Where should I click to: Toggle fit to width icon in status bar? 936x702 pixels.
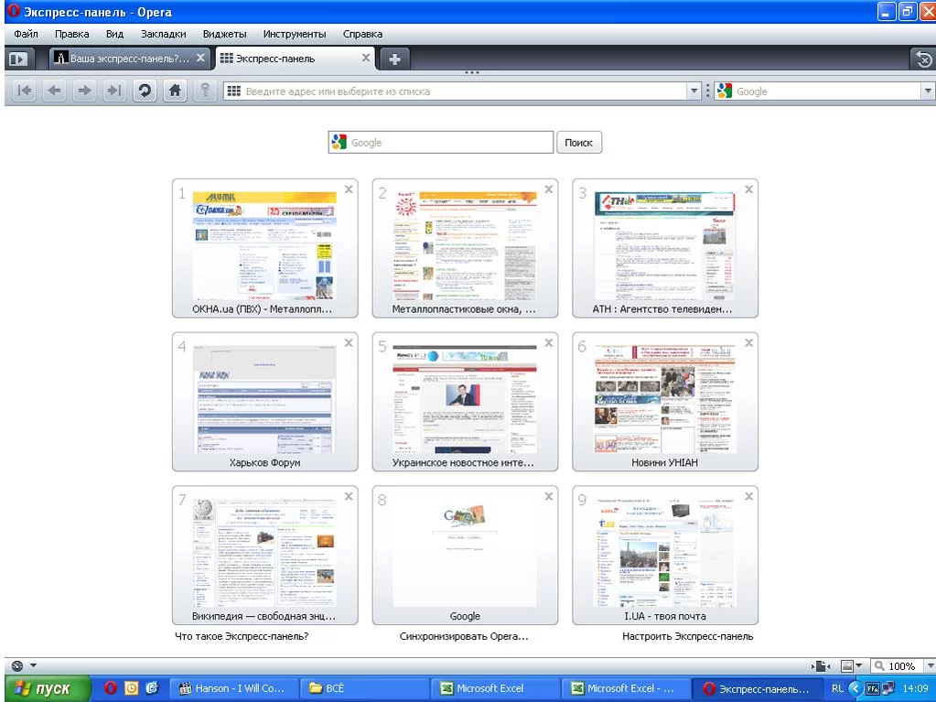[x=822, y=666]
